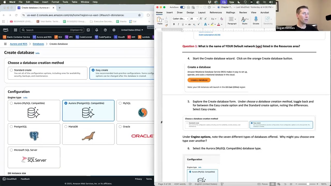Switch to Word's Insert tab
The width and height of the screenshot is (331, 186).
pos(169,12)
